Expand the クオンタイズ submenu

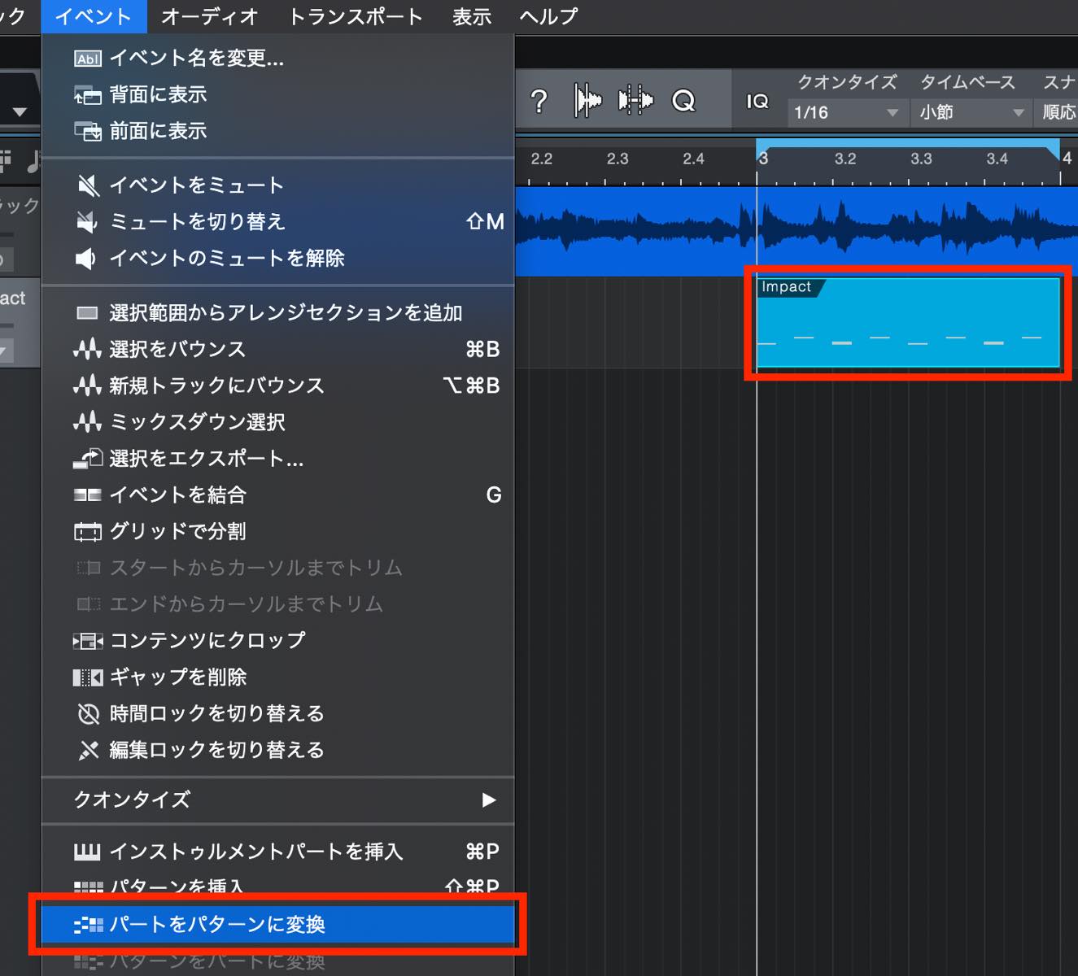(277, 800)
